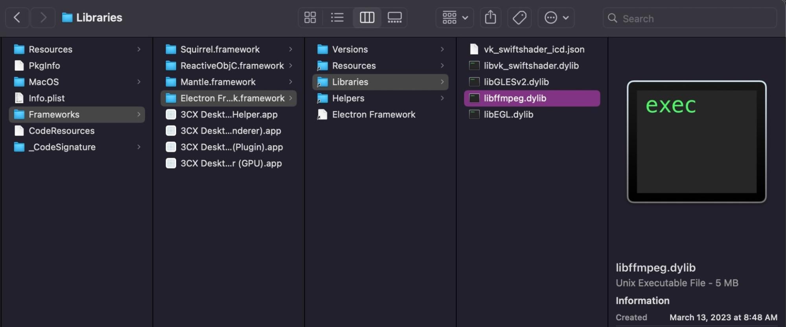Select the 3CX Desktop GPU helper app icon

tap(171, 163)
